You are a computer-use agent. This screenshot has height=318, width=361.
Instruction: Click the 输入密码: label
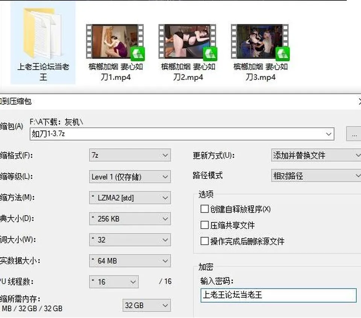click(x=217, y=281)
